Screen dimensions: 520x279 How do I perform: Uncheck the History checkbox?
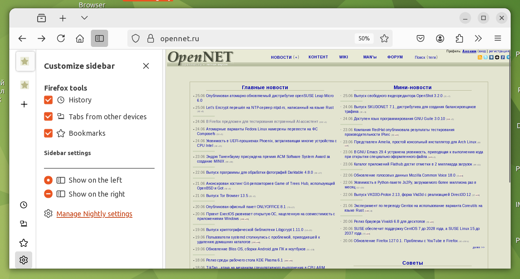pyautogui.click(x=48, y=100)
